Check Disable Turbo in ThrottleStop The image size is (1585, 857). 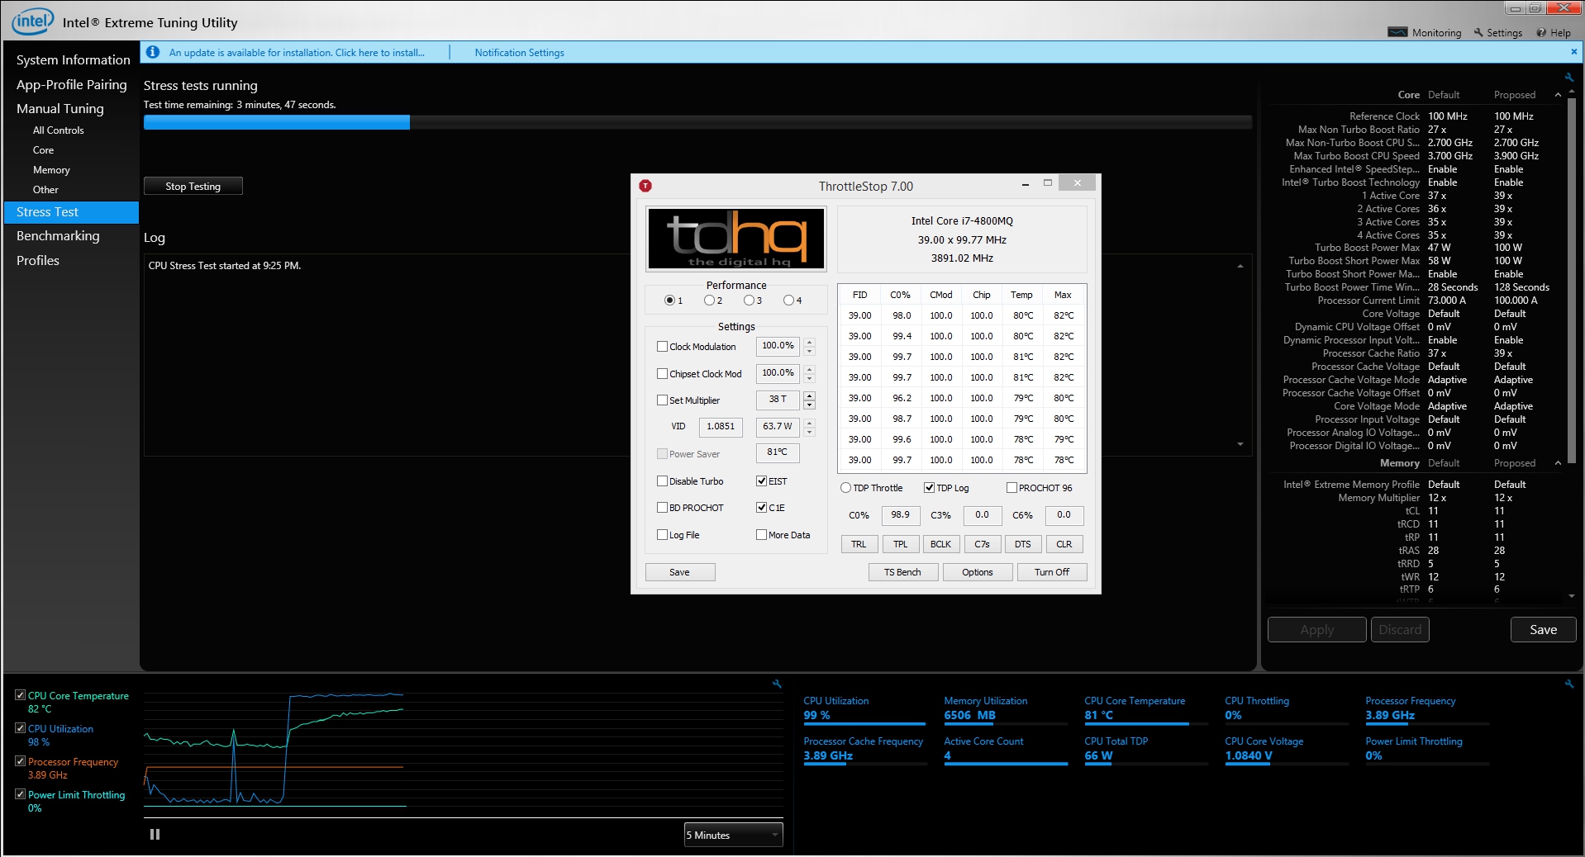pyautogui.click(x=662, y=481)
